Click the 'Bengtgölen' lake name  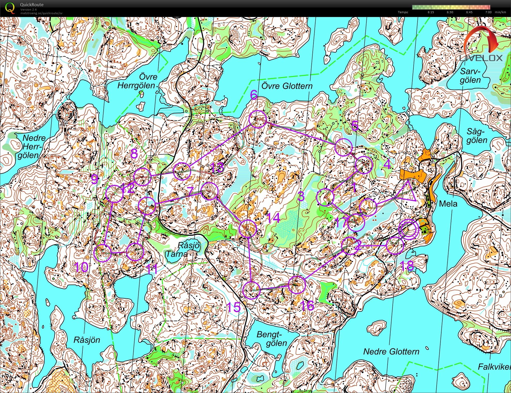pos(272,339)
